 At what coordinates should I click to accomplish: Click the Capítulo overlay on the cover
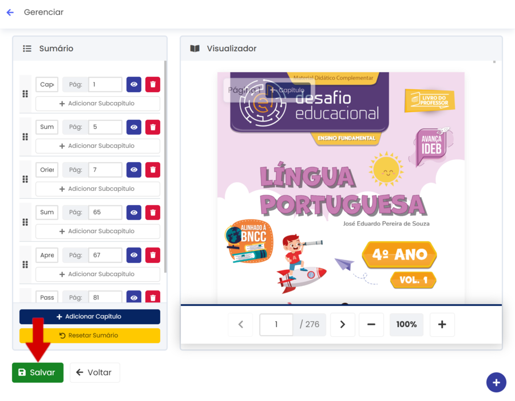pyautogui.click(x=287, y=90)
